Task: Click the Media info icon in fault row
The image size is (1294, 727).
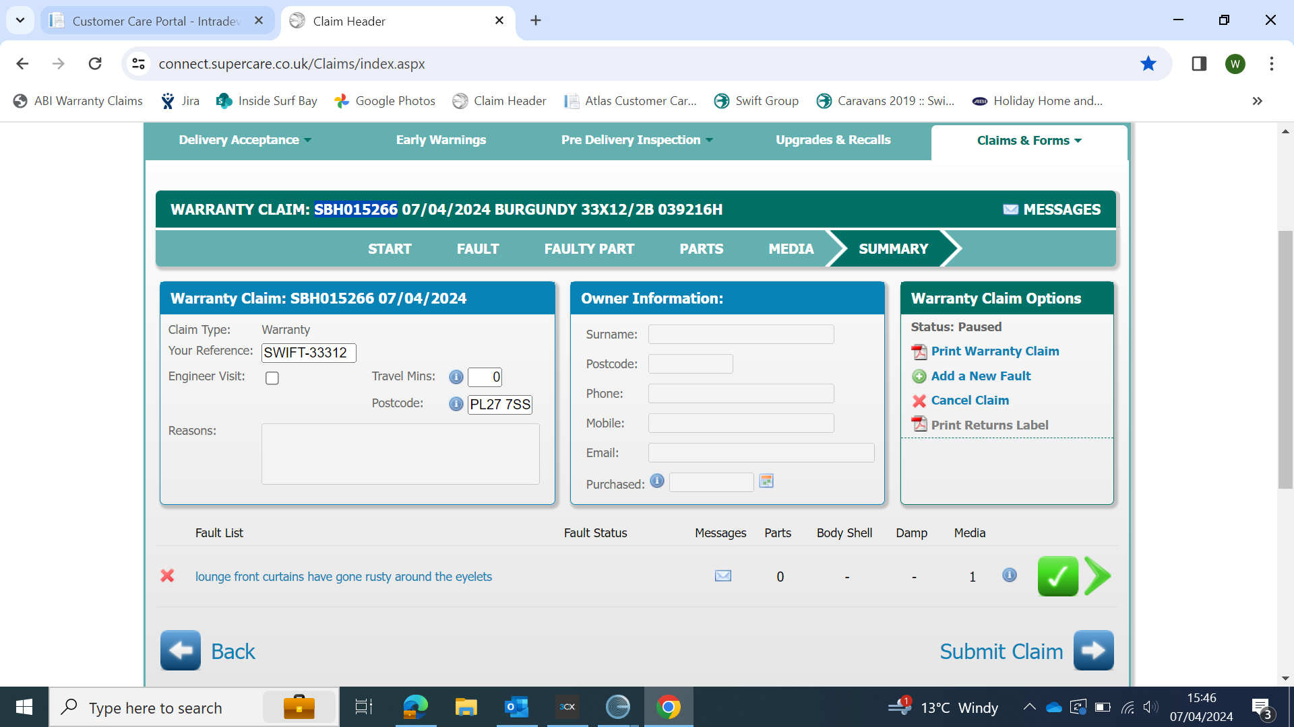Action: click(x=1009, y=576)
